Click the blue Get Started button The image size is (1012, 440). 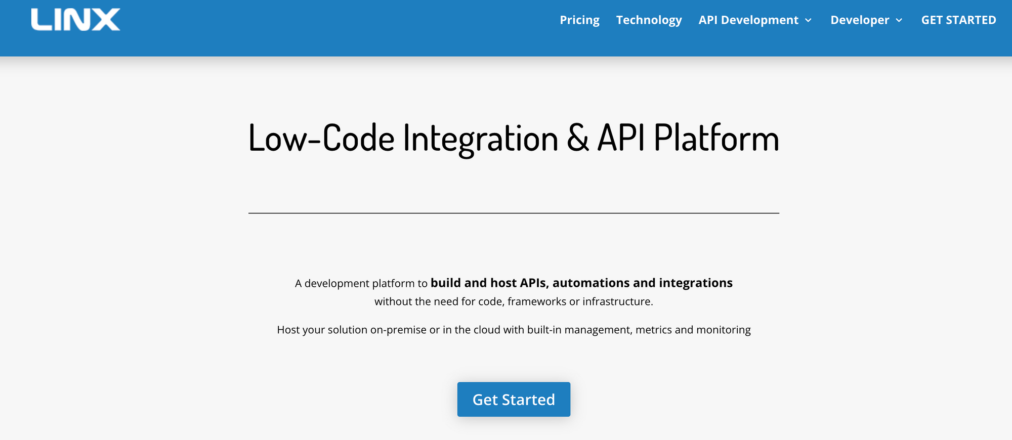point(514,400)
